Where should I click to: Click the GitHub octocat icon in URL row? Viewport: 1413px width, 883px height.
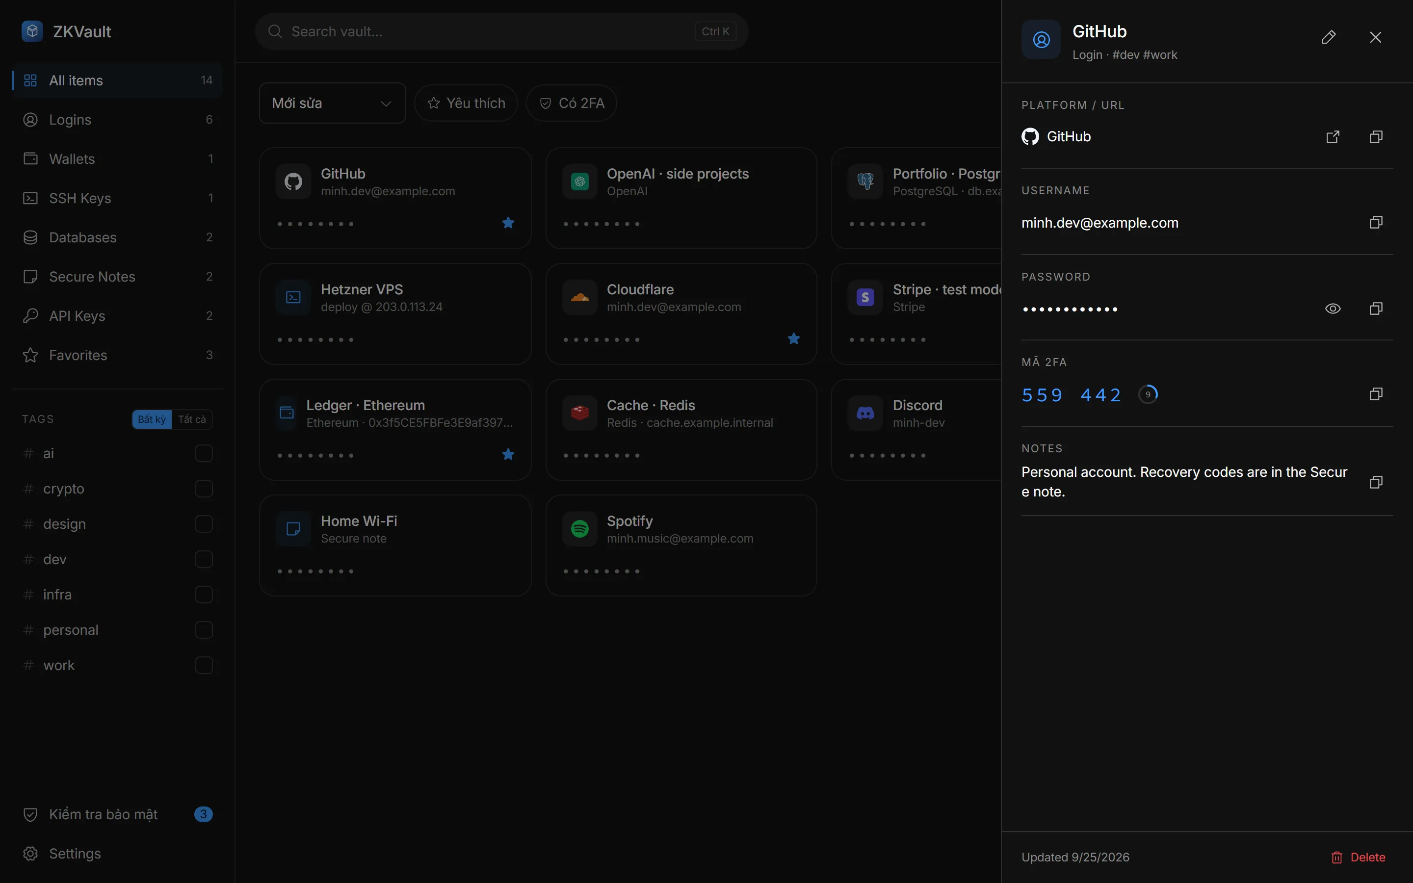1030,137
